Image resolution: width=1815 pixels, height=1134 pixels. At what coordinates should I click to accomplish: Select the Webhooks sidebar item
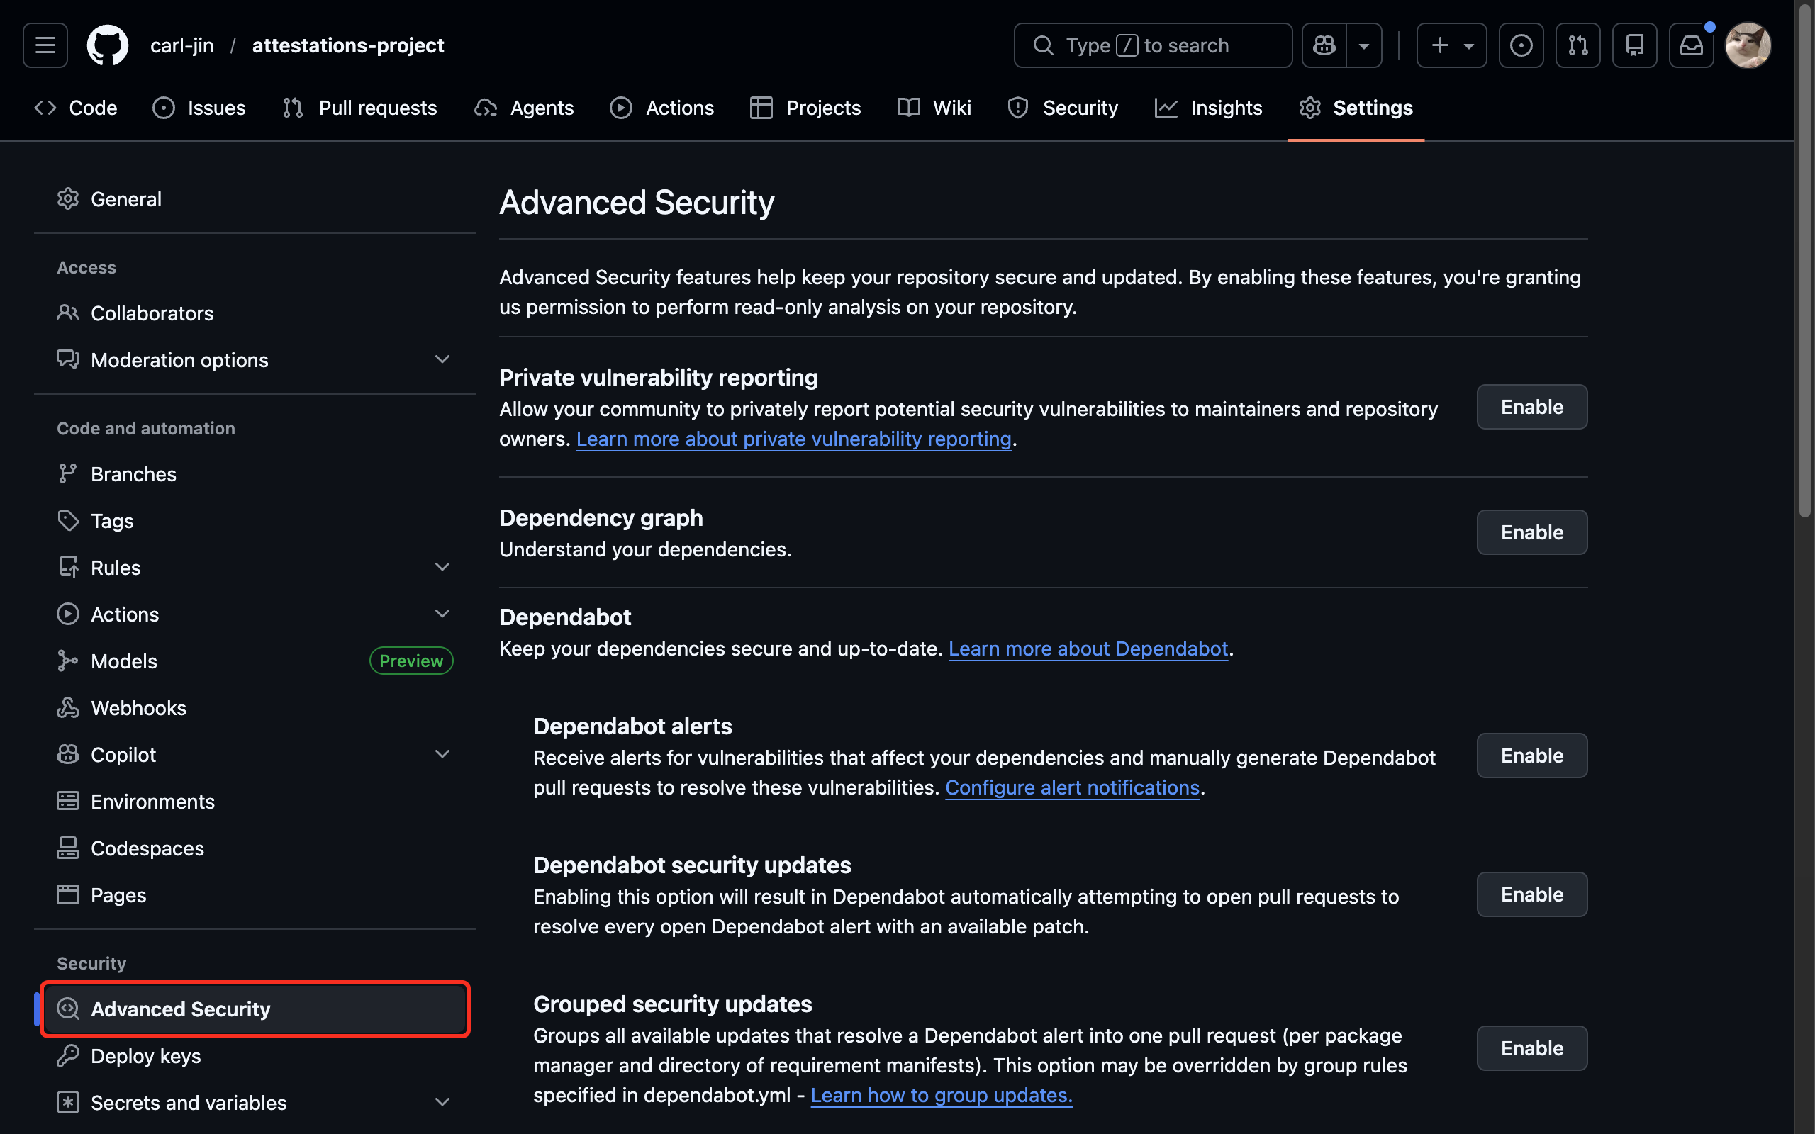[138, 707]
